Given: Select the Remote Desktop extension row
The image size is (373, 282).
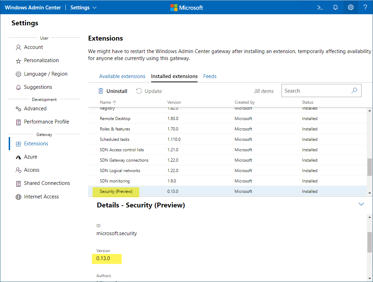Looking at the screenshot, I should click(x=115, y=119).
